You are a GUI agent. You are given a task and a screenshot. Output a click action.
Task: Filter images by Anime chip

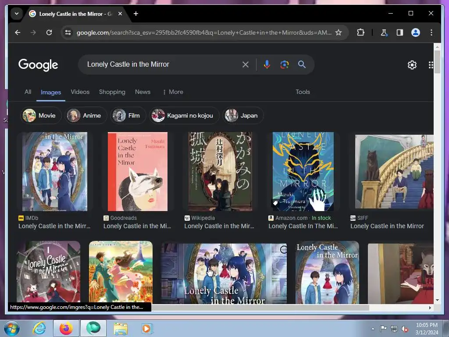click(x=86, y=115)
